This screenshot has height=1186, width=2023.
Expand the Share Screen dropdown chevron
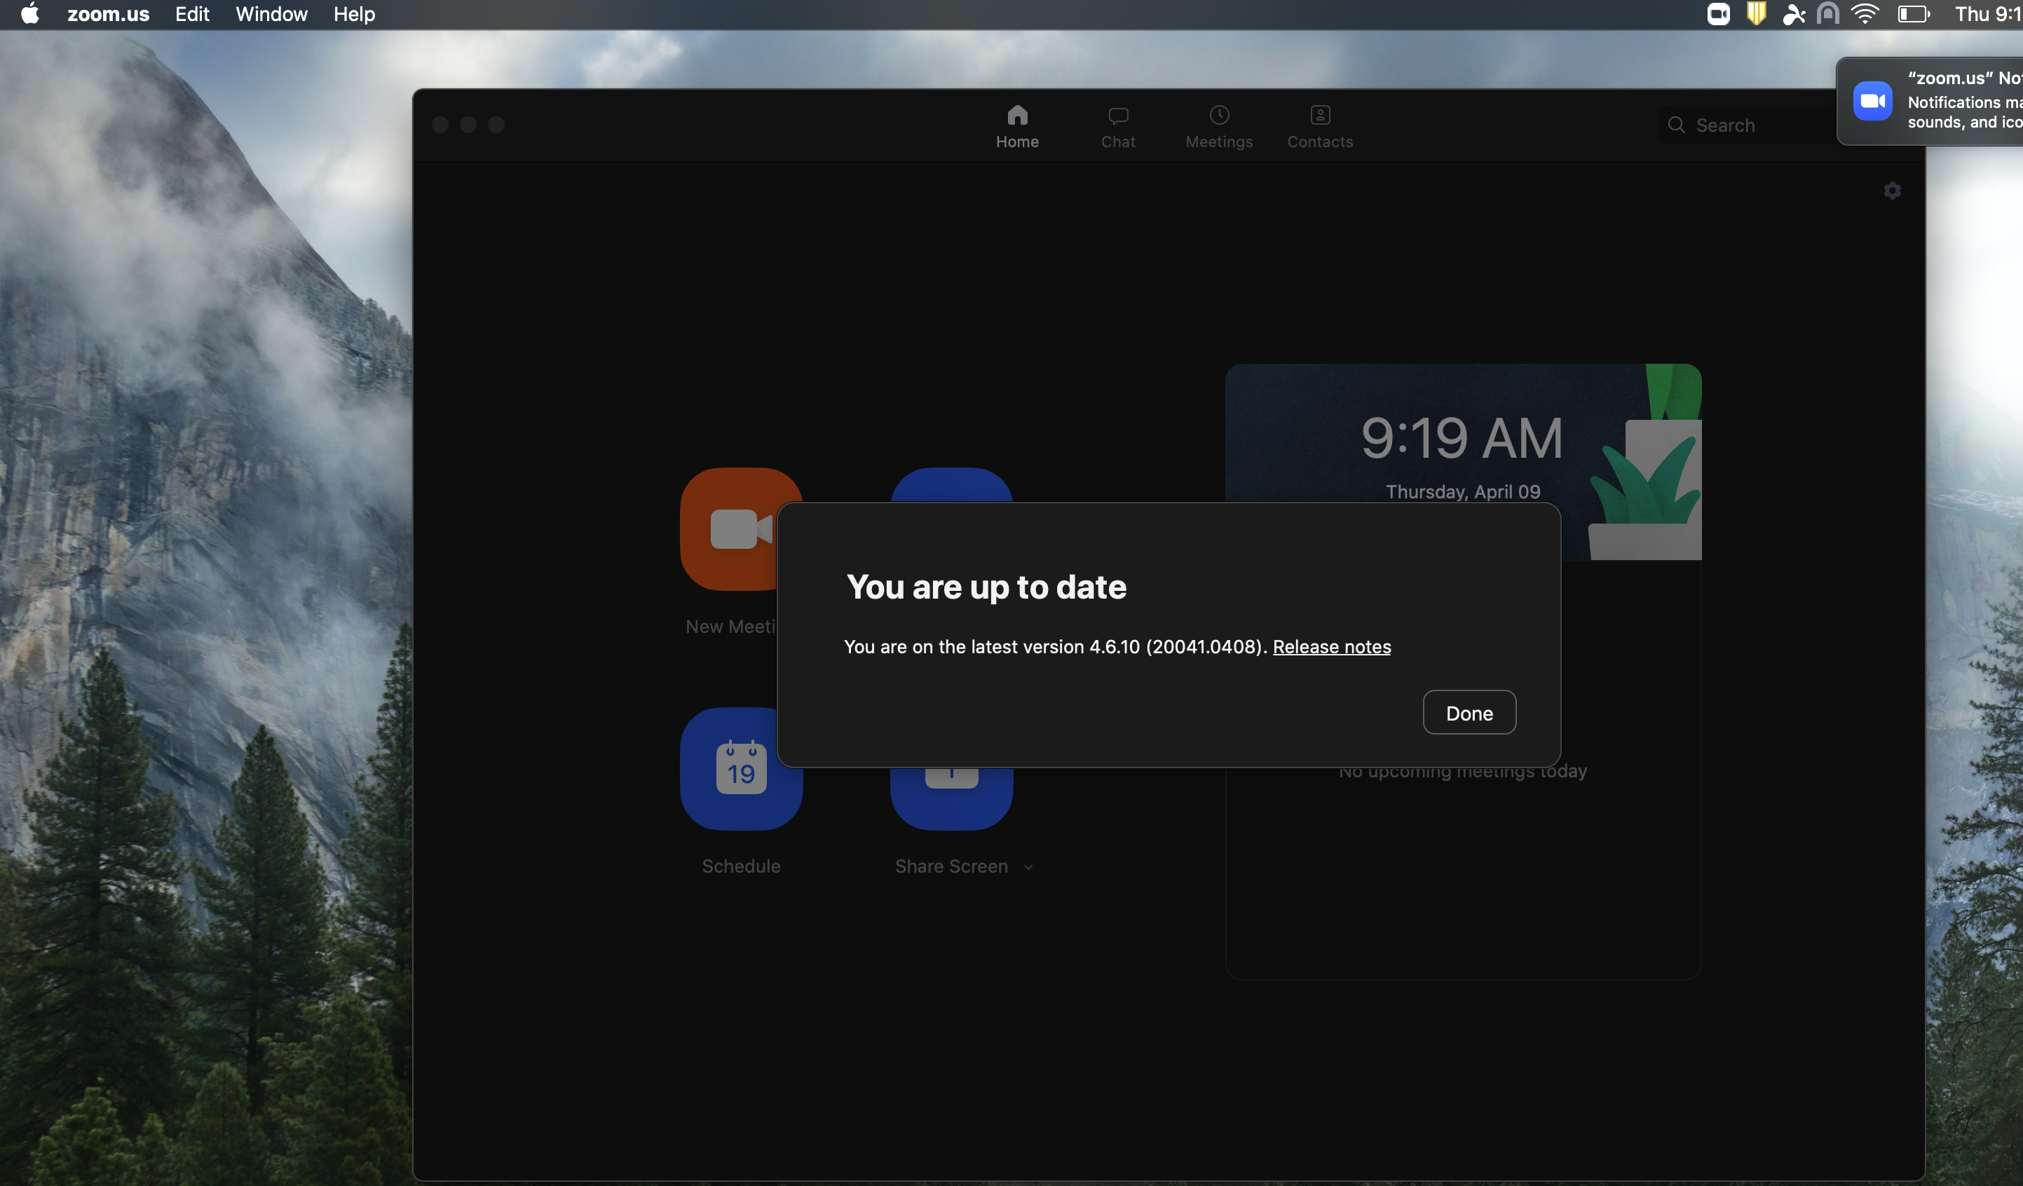pos(1028,867)
